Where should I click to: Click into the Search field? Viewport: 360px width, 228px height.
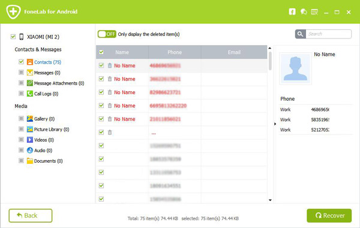(x=329, y=34)
